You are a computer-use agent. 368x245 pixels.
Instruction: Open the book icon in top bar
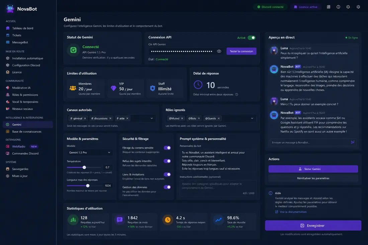coord(329,7)
